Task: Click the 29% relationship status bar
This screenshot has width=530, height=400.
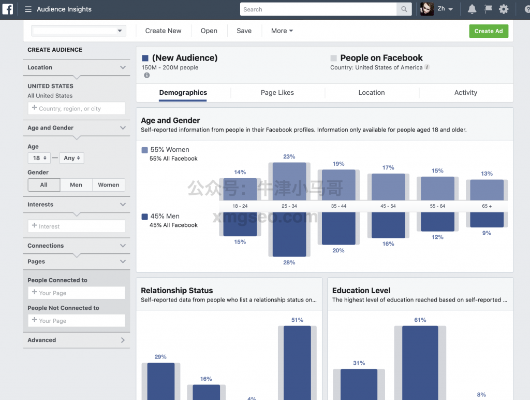Action: [x=161, y=381]
